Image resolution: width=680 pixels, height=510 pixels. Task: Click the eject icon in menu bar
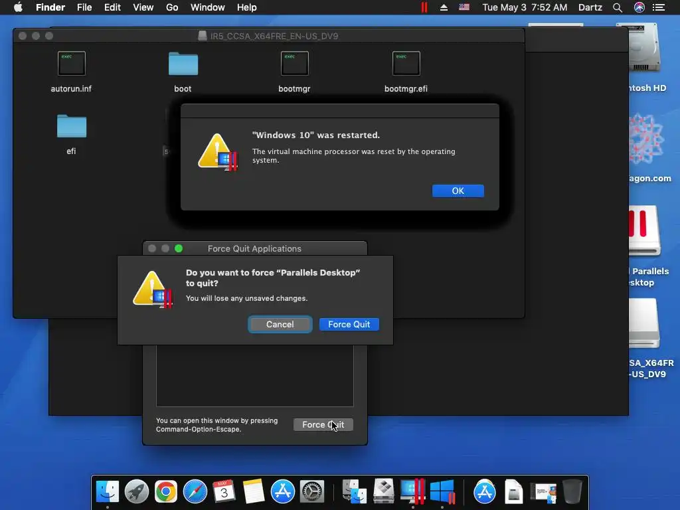tap(444, 7)
